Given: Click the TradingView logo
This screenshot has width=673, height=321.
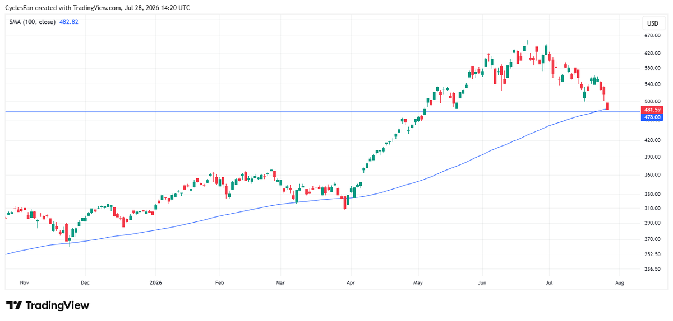Looking at the screenshot, I should (x=48, y=305).
